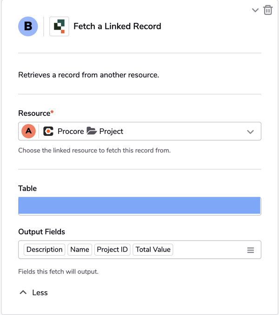Click the highlighted Table field
The height and width of the screenshot is (315, 279).
coord(139,206)
